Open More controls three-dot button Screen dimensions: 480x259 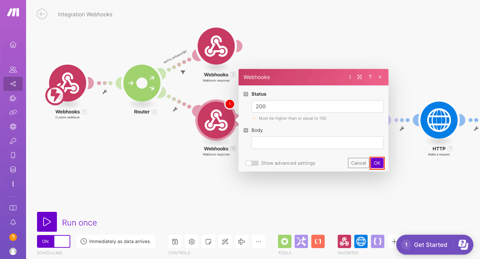(258, 242)
